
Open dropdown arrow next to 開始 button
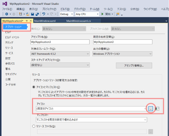pyautogui.click(x=112, y=14)
